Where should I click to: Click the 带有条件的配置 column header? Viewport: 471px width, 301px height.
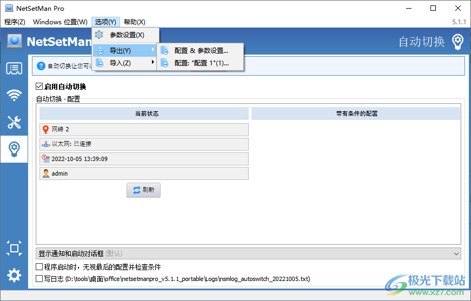tap(356, 113)
